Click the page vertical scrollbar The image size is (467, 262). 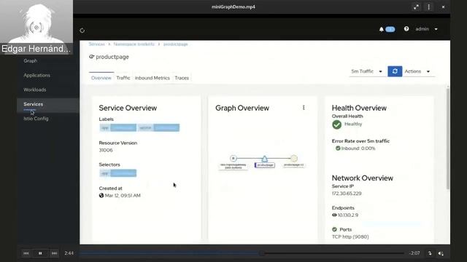click(x=447, y=138)
